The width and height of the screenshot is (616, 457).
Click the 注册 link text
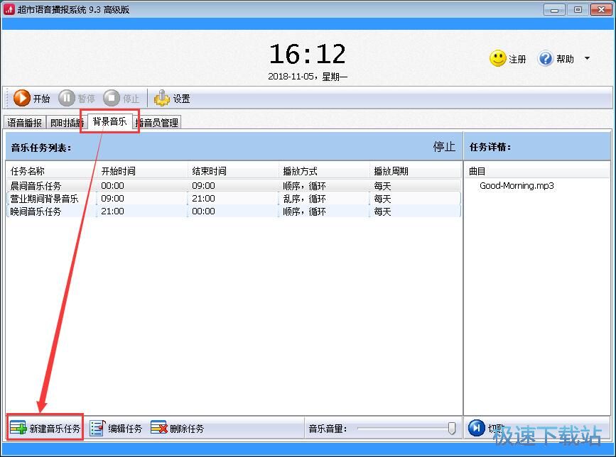(x=517, y=59)
